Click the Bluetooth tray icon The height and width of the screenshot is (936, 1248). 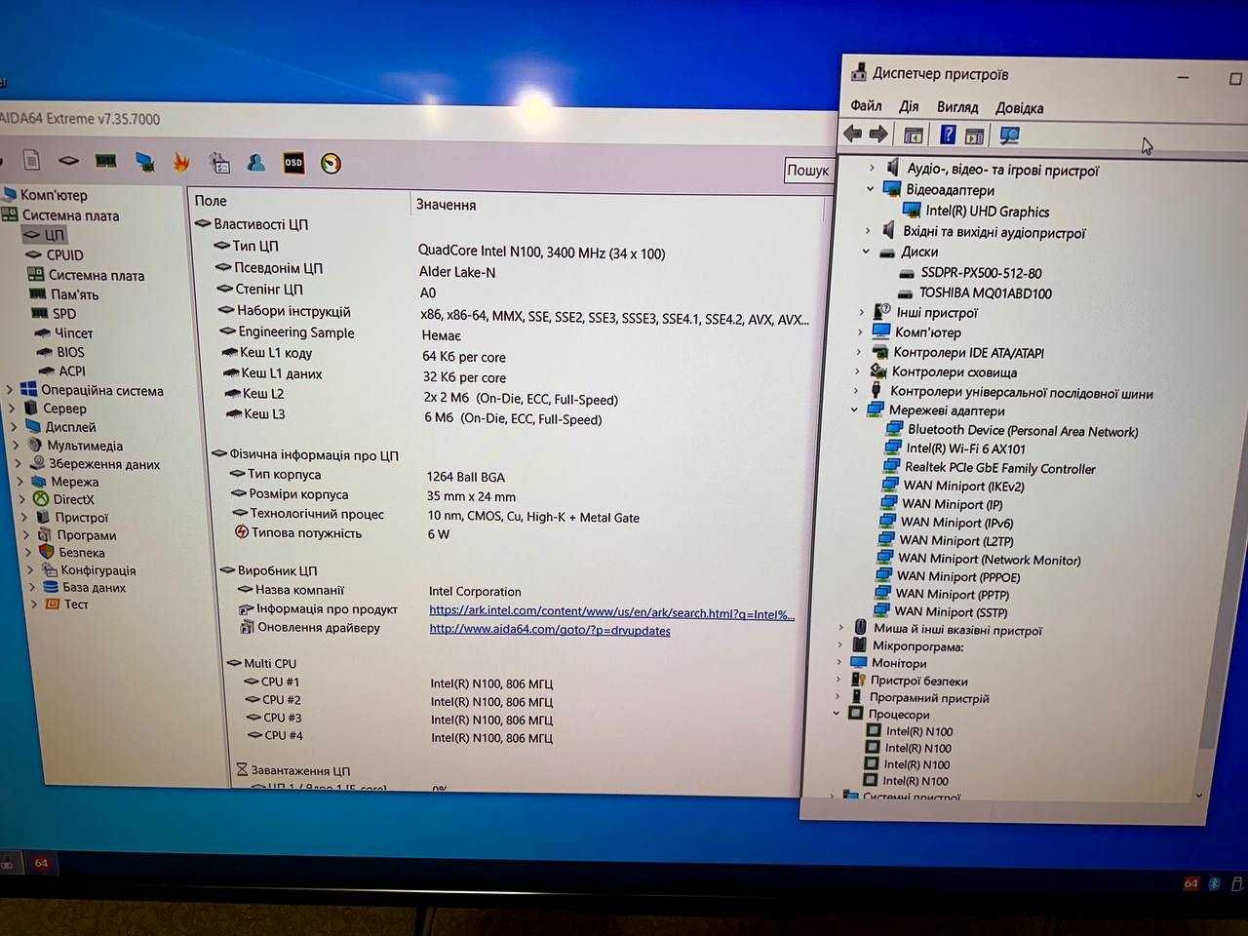coord(1215,883)
